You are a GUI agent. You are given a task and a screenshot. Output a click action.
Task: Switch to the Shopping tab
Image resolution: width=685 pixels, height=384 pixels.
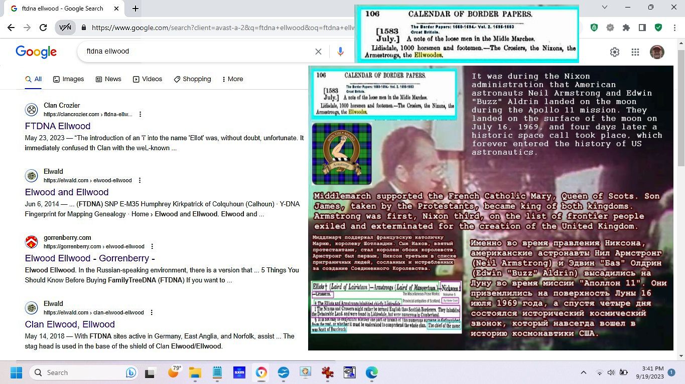193,79
